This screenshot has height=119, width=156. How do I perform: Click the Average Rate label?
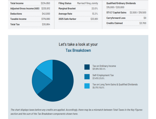65,14
